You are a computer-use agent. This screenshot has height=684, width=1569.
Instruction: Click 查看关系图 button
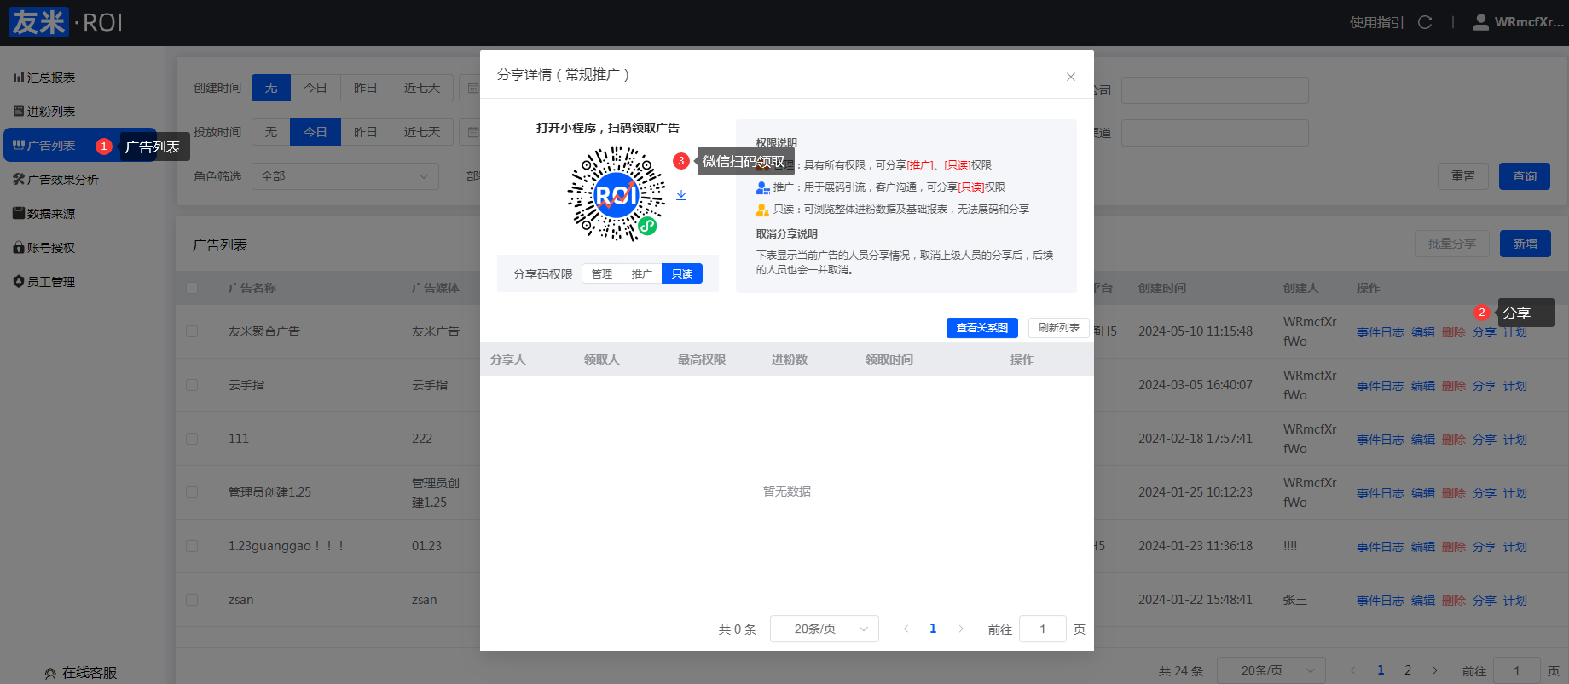click(982, 328)
